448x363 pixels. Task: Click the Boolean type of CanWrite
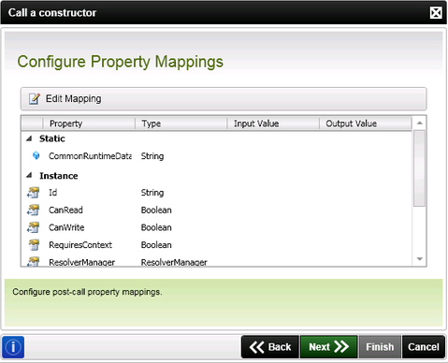(156, 227)
